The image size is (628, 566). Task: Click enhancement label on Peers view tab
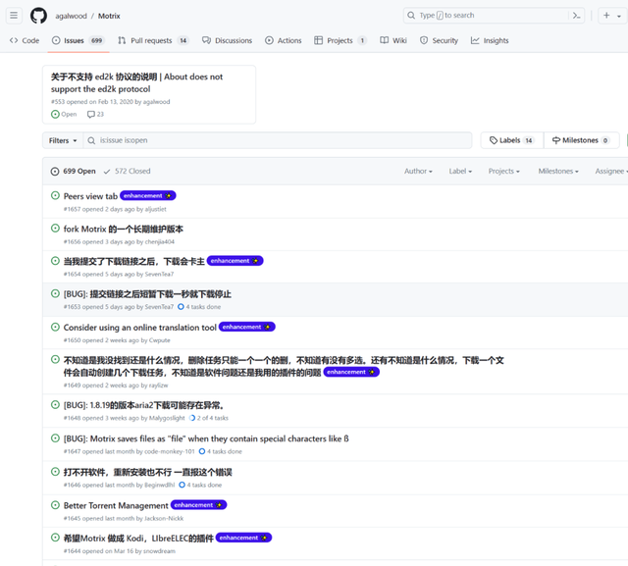coord(148,196)
